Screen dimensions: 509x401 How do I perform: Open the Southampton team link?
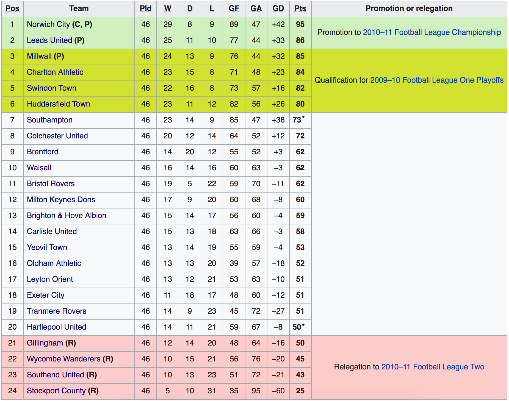(x=49, y=120)
